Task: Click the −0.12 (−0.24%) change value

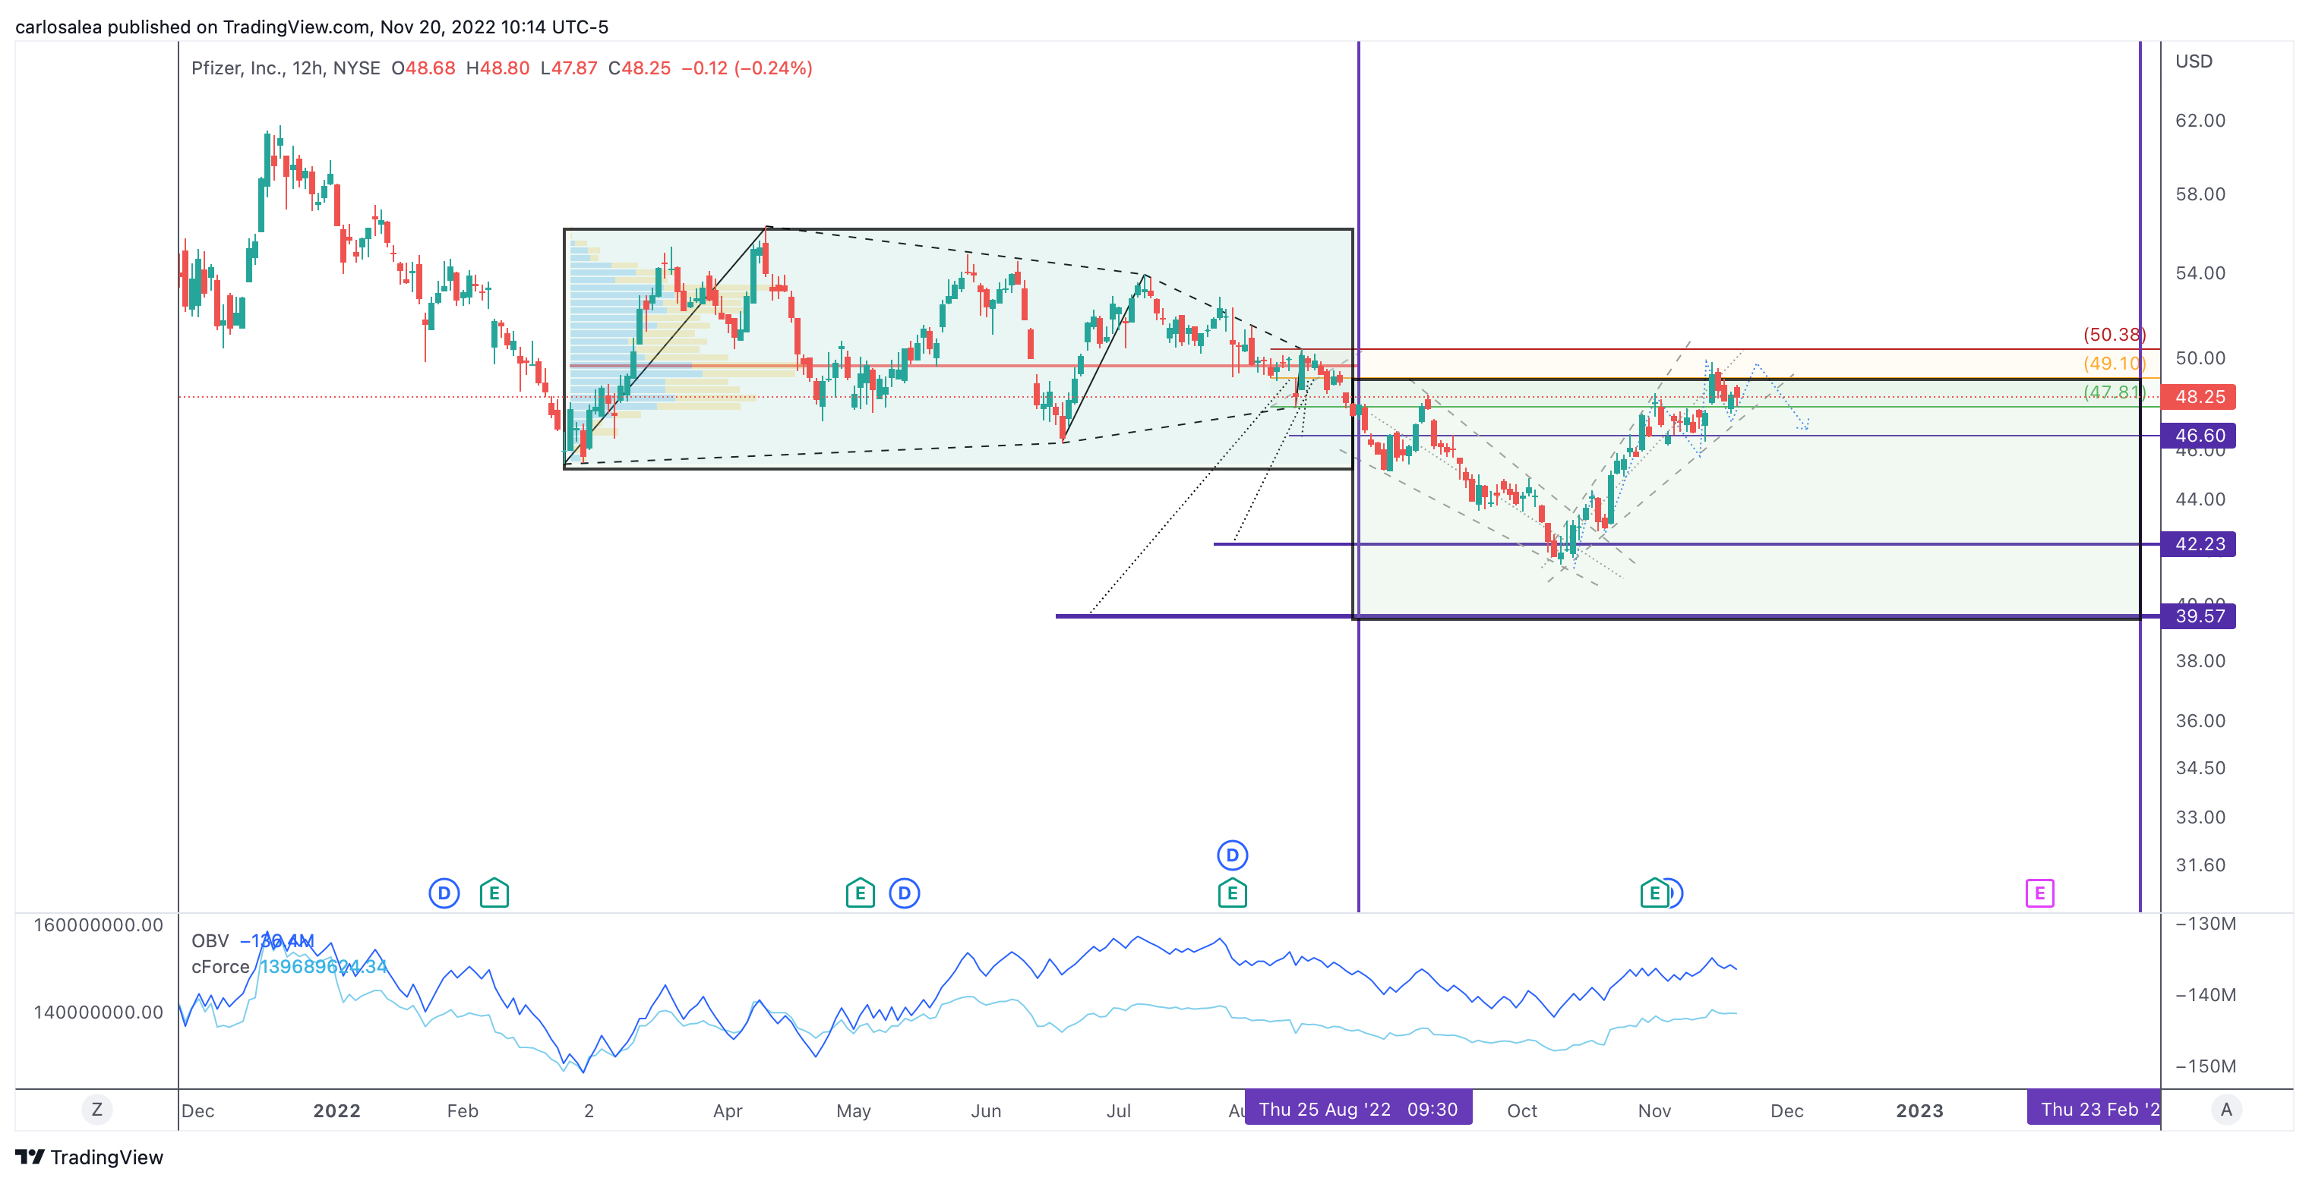Action: 747,68
